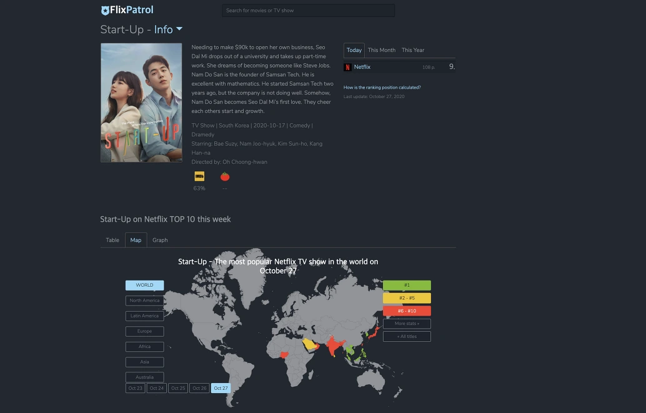Image resolution: width=646 pixels, height=413 pixels.
Task: Select the Map tab
Action: pyautogui.click(x=136, y=241)
